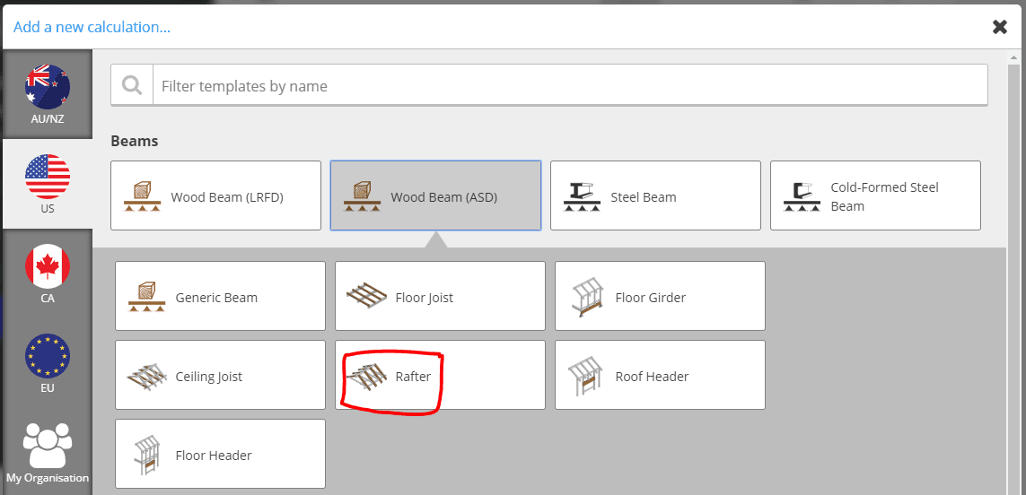This screenshot has height=495, width=1026.
Task: Expand the Wood Beam (LRFD) category
Action: pos(216,195)
